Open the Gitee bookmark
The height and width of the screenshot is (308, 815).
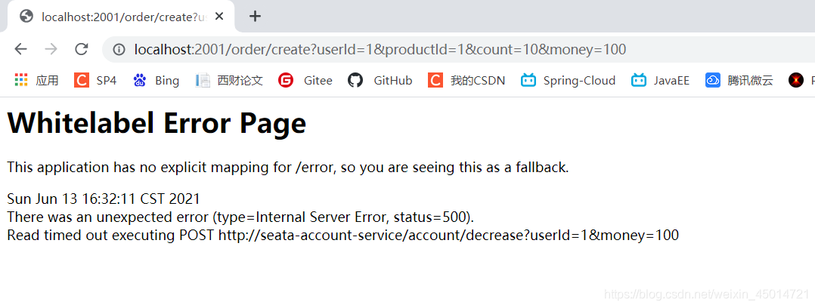pos(305,81)
